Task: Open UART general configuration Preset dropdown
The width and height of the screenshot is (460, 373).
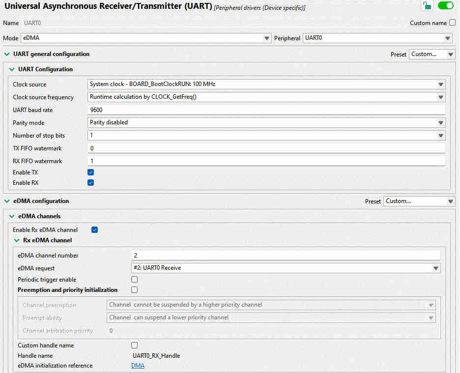Action: point(432,54)
